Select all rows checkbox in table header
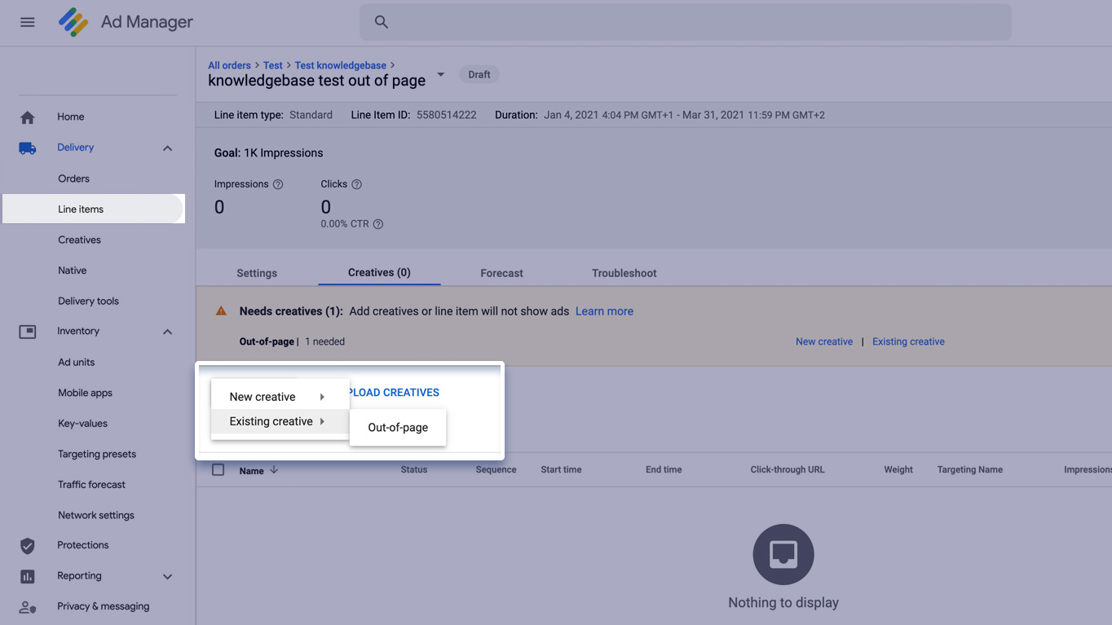Screen dimensions: 1112x625 [x=218, y=469]
